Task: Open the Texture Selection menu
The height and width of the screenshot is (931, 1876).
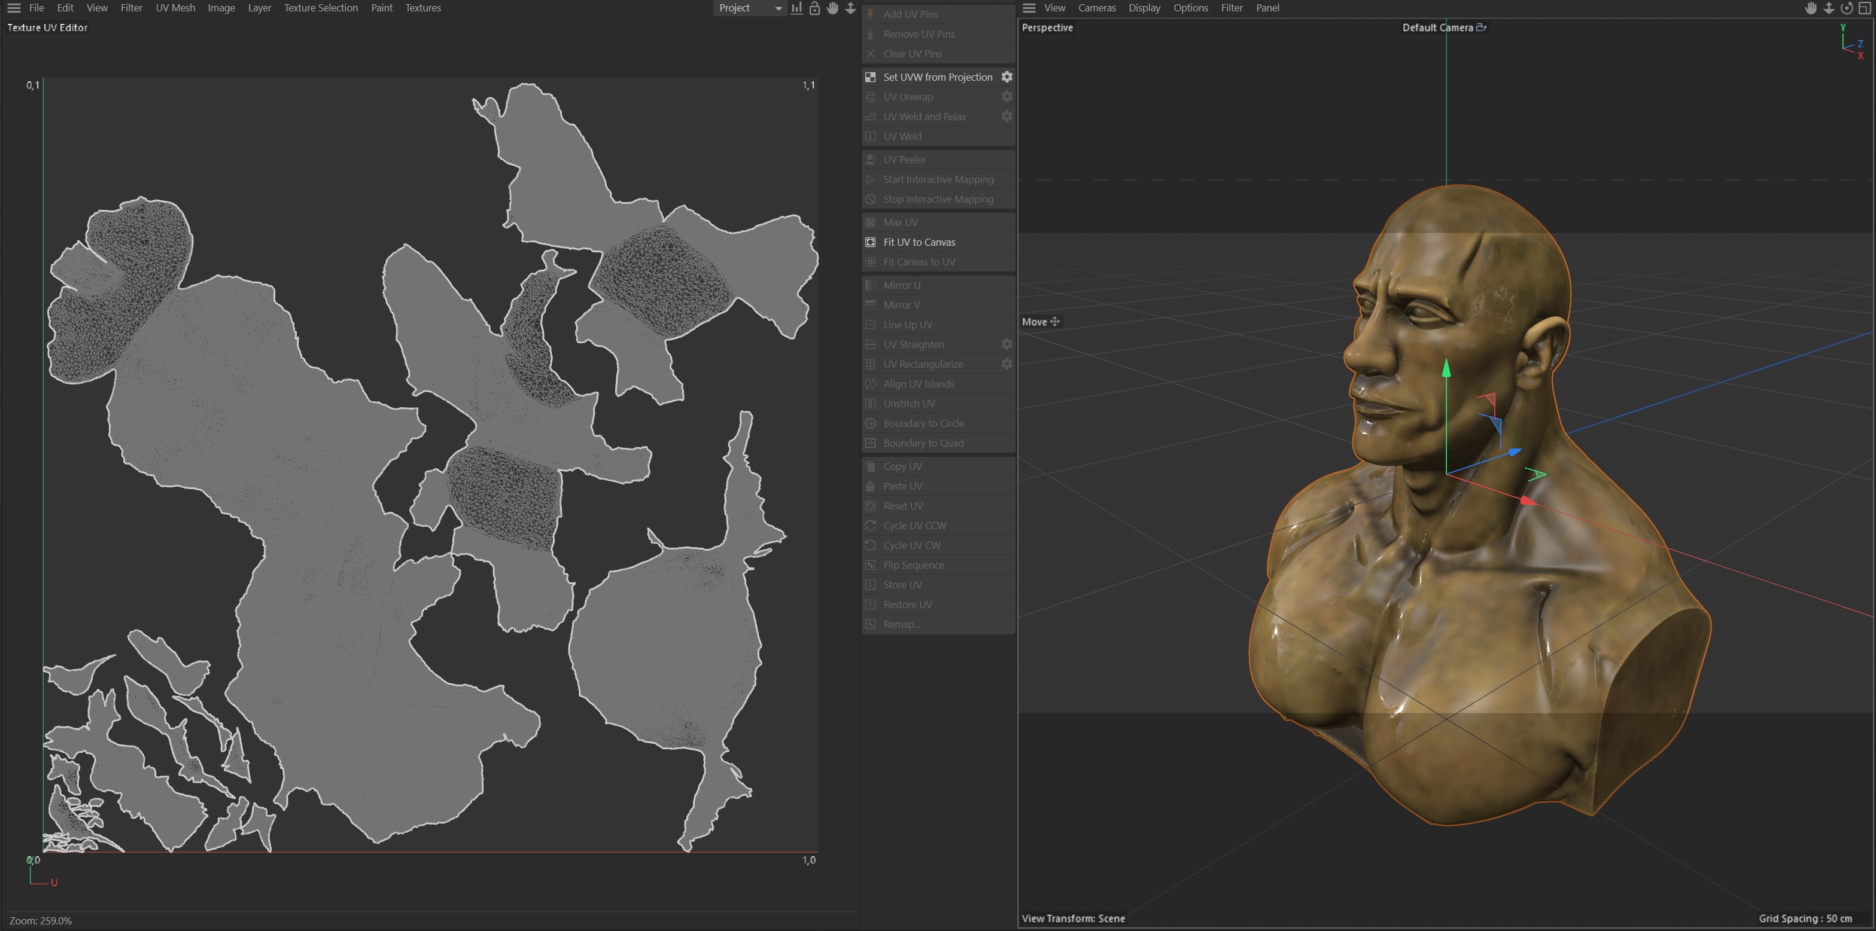Action: (320, 8)
